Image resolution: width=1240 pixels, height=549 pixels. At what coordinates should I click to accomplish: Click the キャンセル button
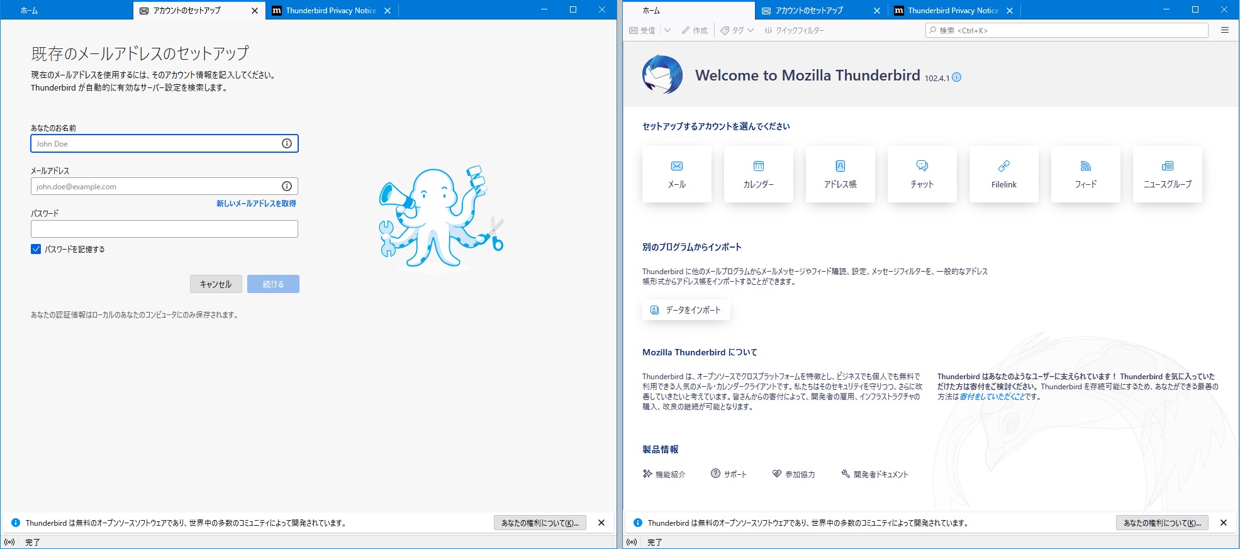click(x=216, y=284)
